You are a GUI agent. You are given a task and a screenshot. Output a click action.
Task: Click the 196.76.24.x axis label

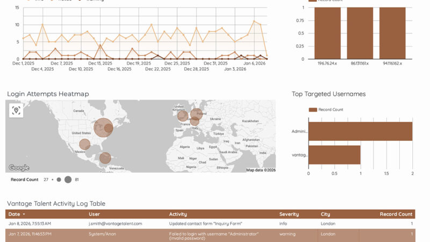click(327, 63)
